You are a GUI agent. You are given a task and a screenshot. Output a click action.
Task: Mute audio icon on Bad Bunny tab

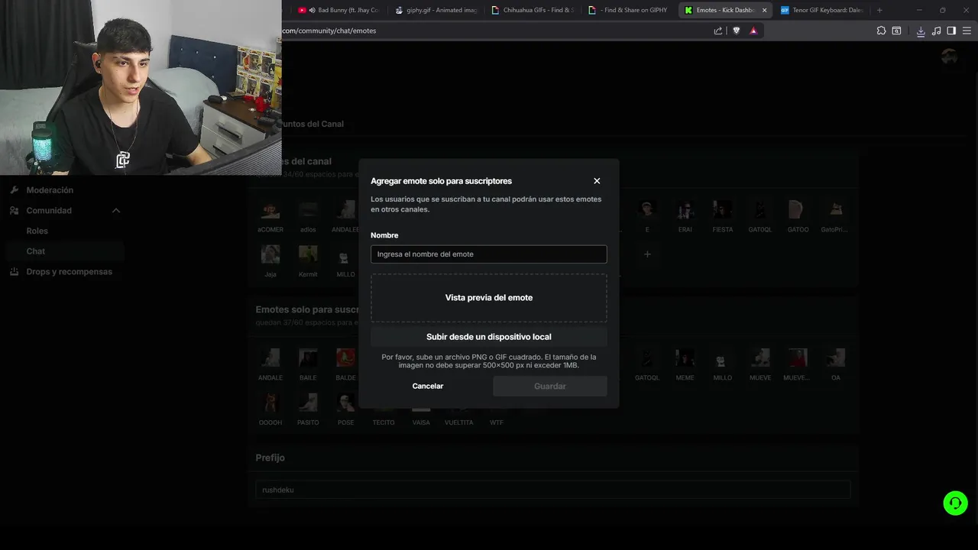click(313, 10)
